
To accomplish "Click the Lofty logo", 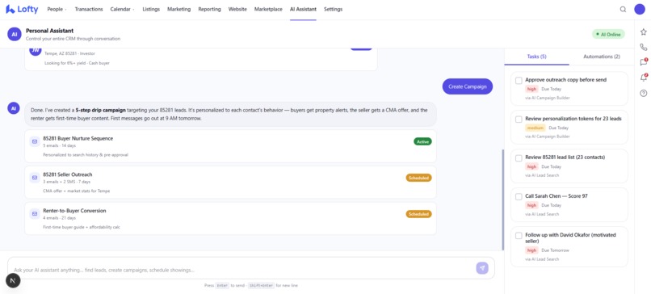I will point(22,9).
